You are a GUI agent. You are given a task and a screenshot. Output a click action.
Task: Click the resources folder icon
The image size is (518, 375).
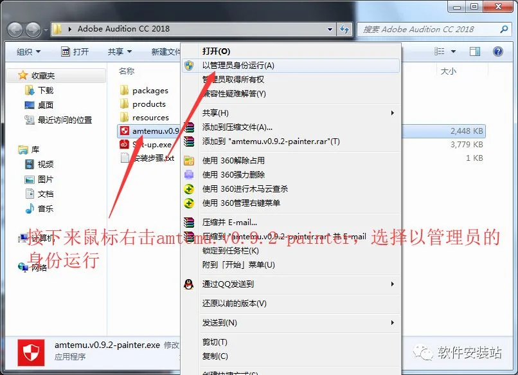(124, 117)
